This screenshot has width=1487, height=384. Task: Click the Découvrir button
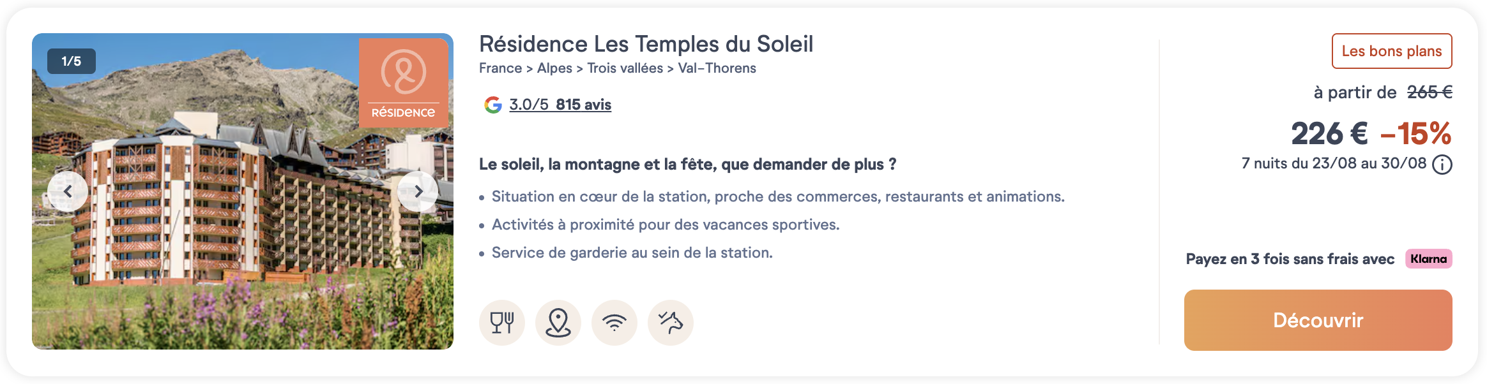(1318, 320)
